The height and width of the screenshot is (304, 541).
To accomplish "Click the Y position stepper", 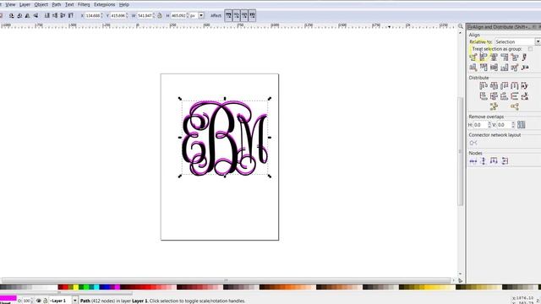I will click(127, 15).
